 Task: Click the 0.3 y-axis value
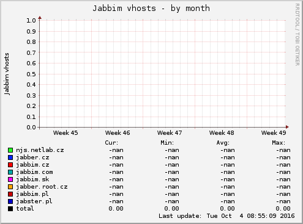31,96
